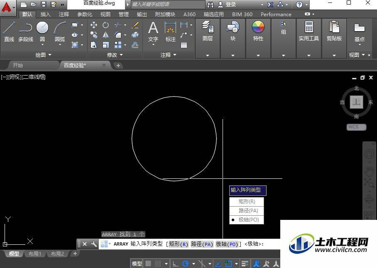Click the Erase tool icon
The width and height of the screenshot is (377, 268).
(135, 25)
